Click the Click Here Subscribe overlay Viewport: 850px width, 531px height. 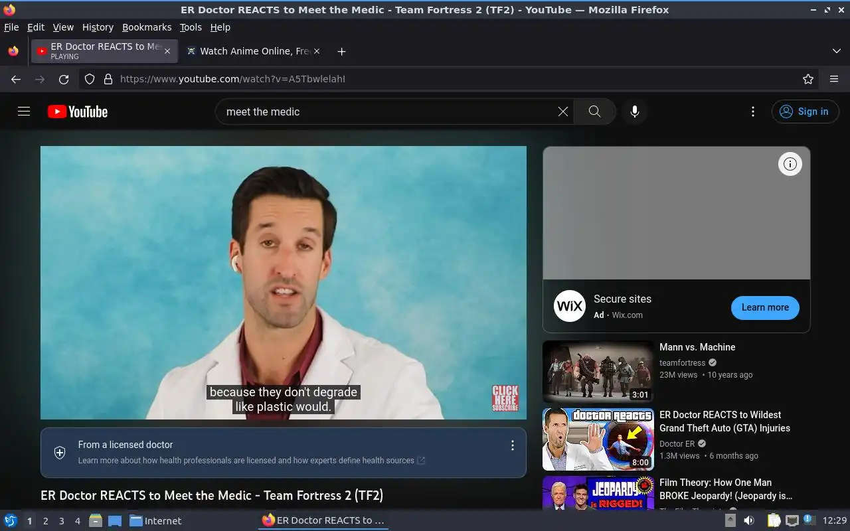point(505,398)
